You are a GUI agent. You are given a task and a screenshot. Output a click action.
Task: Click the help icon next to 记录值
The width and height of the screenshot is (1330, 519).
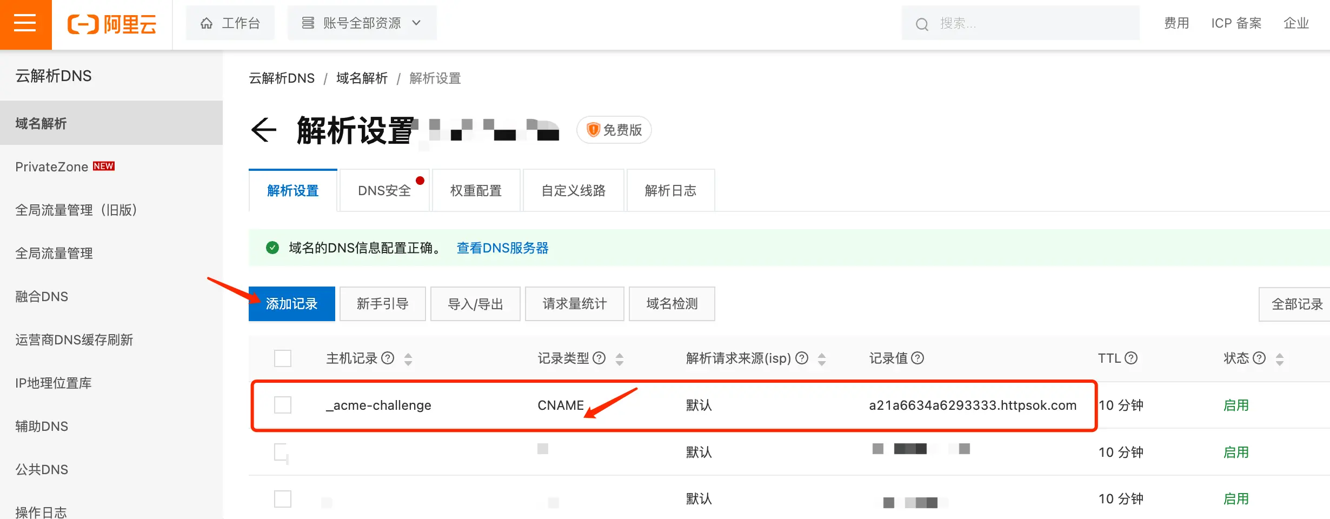(917, 358)
